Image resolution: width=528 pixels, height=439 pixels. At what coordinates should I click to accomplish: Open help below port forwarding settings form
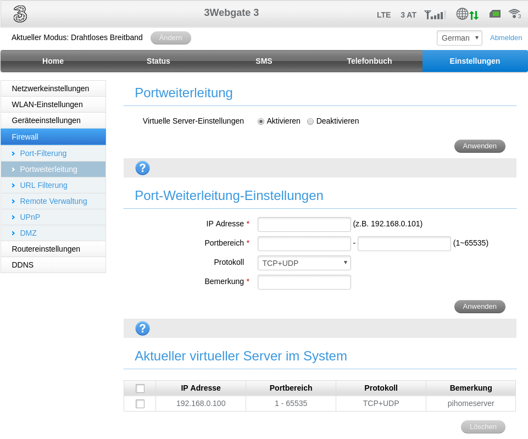[142, 329]
